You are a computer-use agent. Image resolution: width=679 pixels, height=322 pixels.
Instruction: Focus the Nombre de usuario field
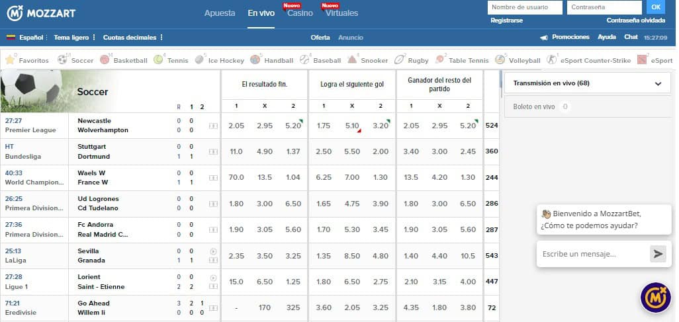[x=525, y=7]
